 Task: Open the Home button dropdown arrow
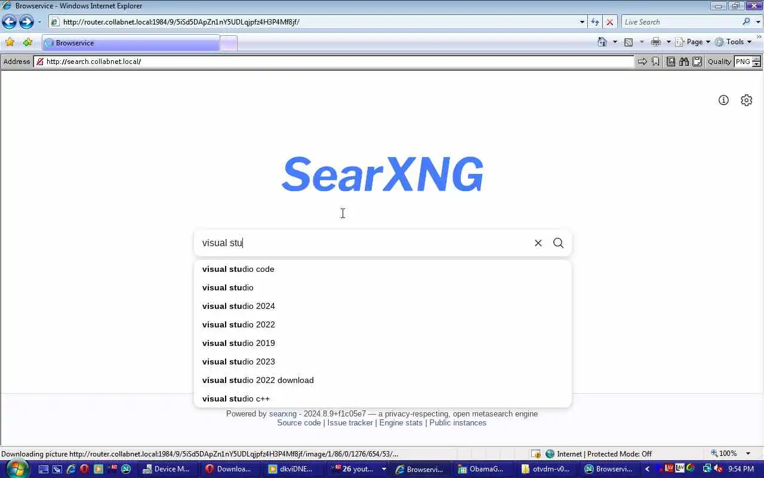pyautogui.click(x=615, y=42)
